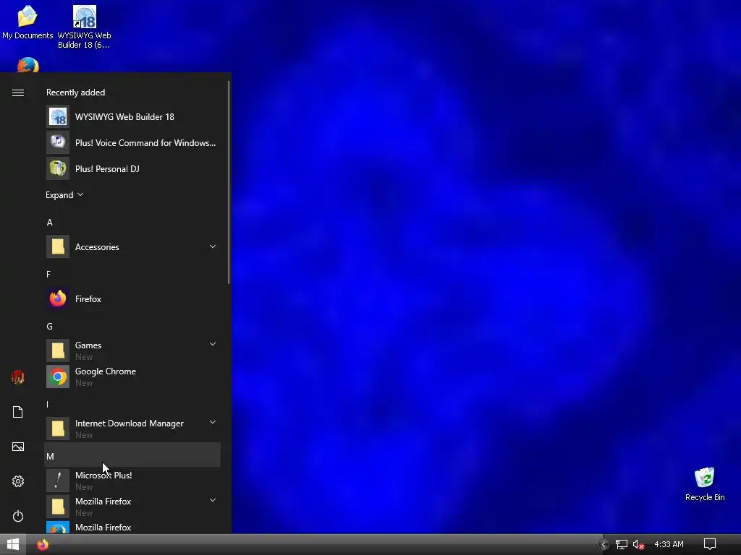This screenshot has width=741, height=555.
Task: Select the Firefox desktop icon behind the Start menu
Action: coord(28,65)
